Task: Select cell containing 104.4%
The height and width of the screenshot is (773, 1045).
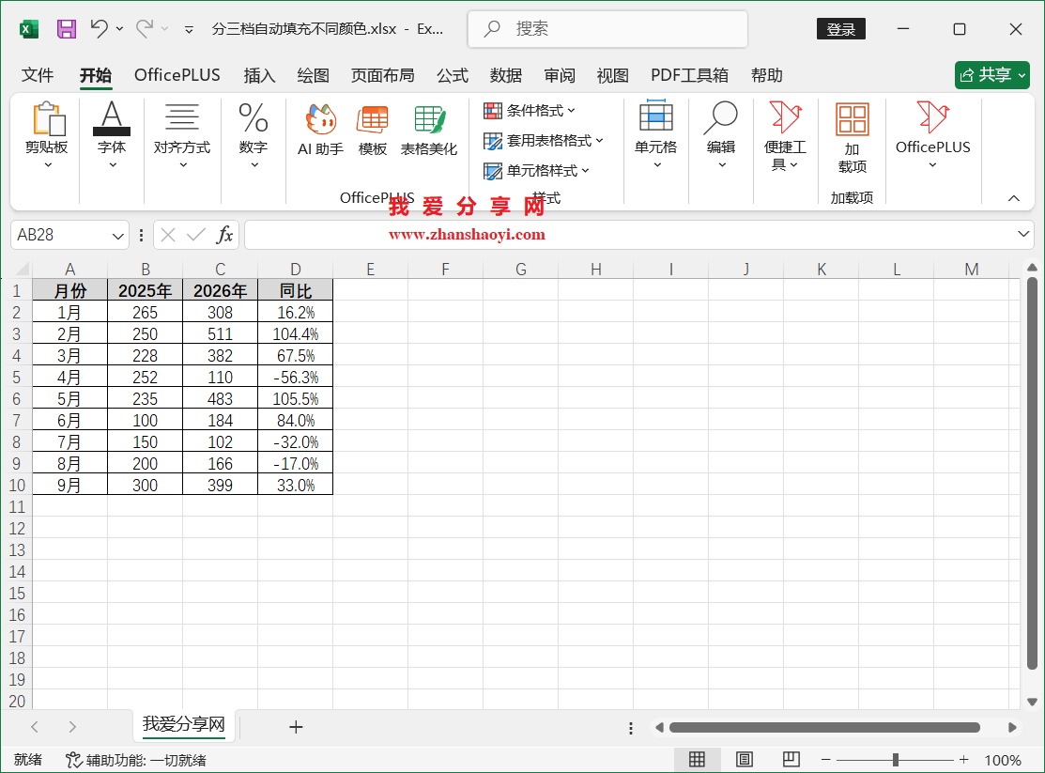Action: [x=295, y=334]
